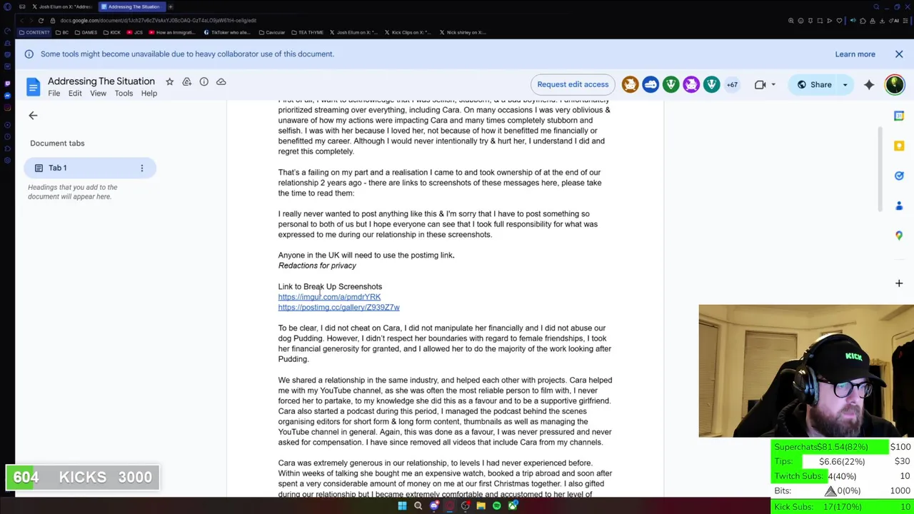The height and width of the screenshot is (514, 914).
Task: Open the postimg.cc gallery link
Action: point(338,308)
